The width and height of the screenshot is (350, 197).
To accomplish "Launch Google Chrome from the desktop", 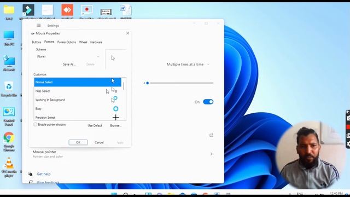I will 9,142.
